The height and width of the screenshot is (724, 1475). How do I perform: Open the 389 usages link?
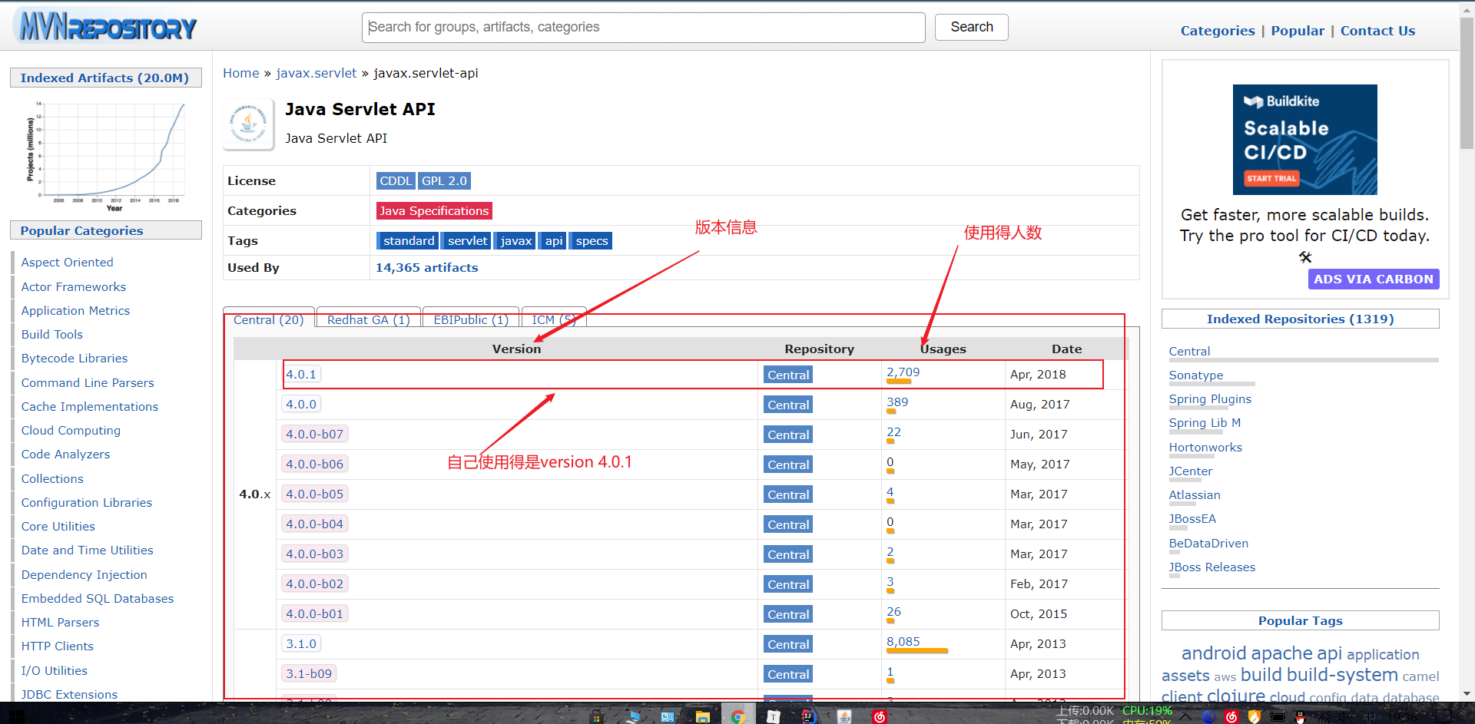pyautogui.click(x=897, y=402)
